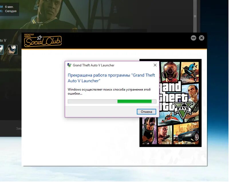Click the error dialog launcher icon
Screen dimensions: 229x182
tap(69, 65)
